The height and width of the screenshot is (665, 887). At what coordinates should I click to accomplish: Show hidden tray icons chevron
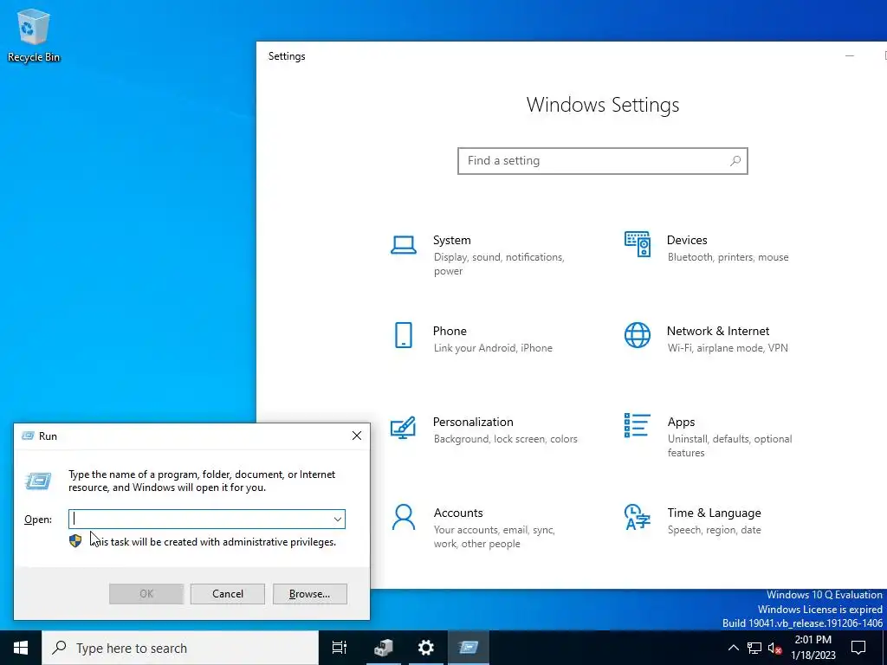tap(733, 648)
